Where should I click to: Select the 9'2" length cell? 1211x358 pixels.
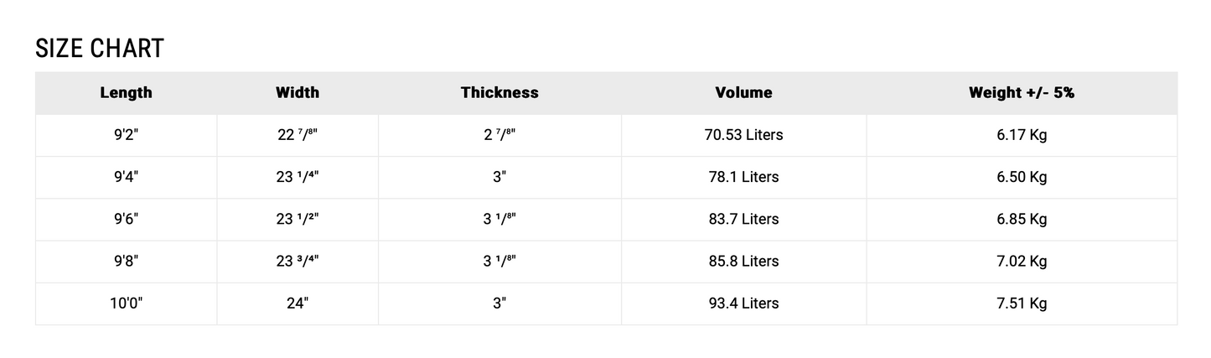tap(126, 135)
